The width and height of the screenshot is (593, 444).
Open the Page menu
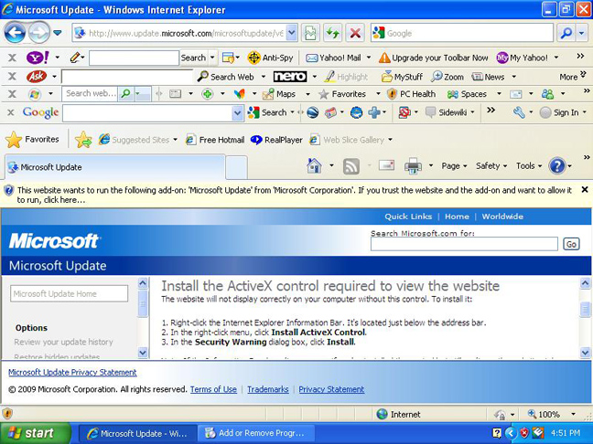tap(454, 165)
